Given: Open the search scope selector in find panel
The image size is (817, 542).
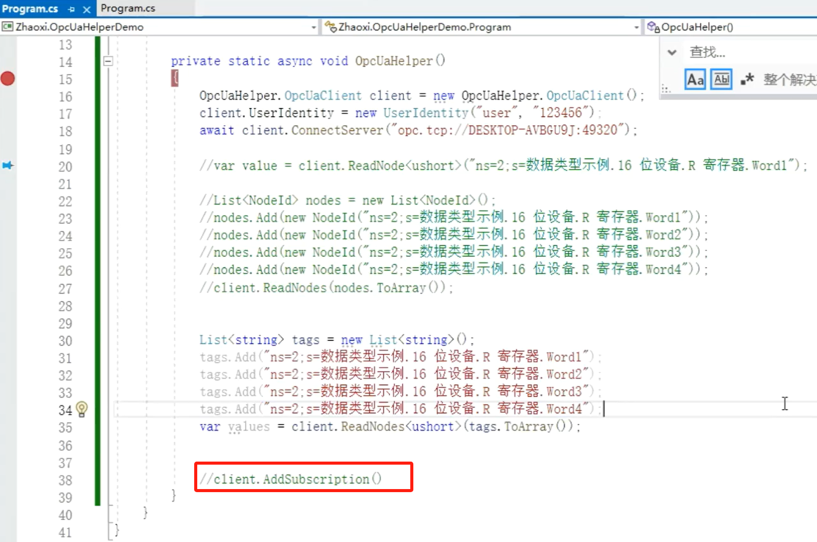Looking at the screenshot, I should point(789,79).
